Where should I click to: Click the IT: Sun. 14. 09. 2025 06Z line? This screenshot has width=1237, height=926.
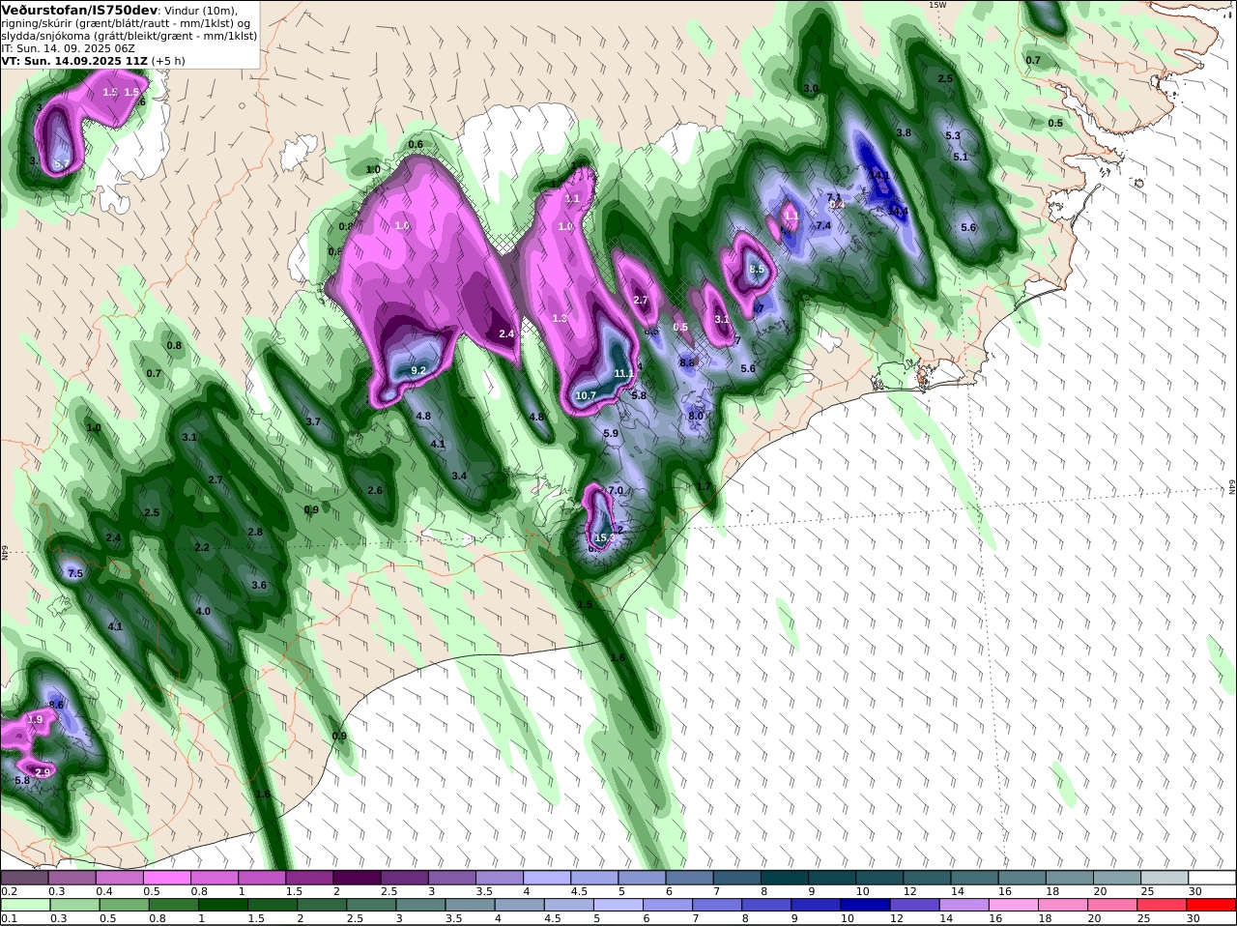[69, 48]
